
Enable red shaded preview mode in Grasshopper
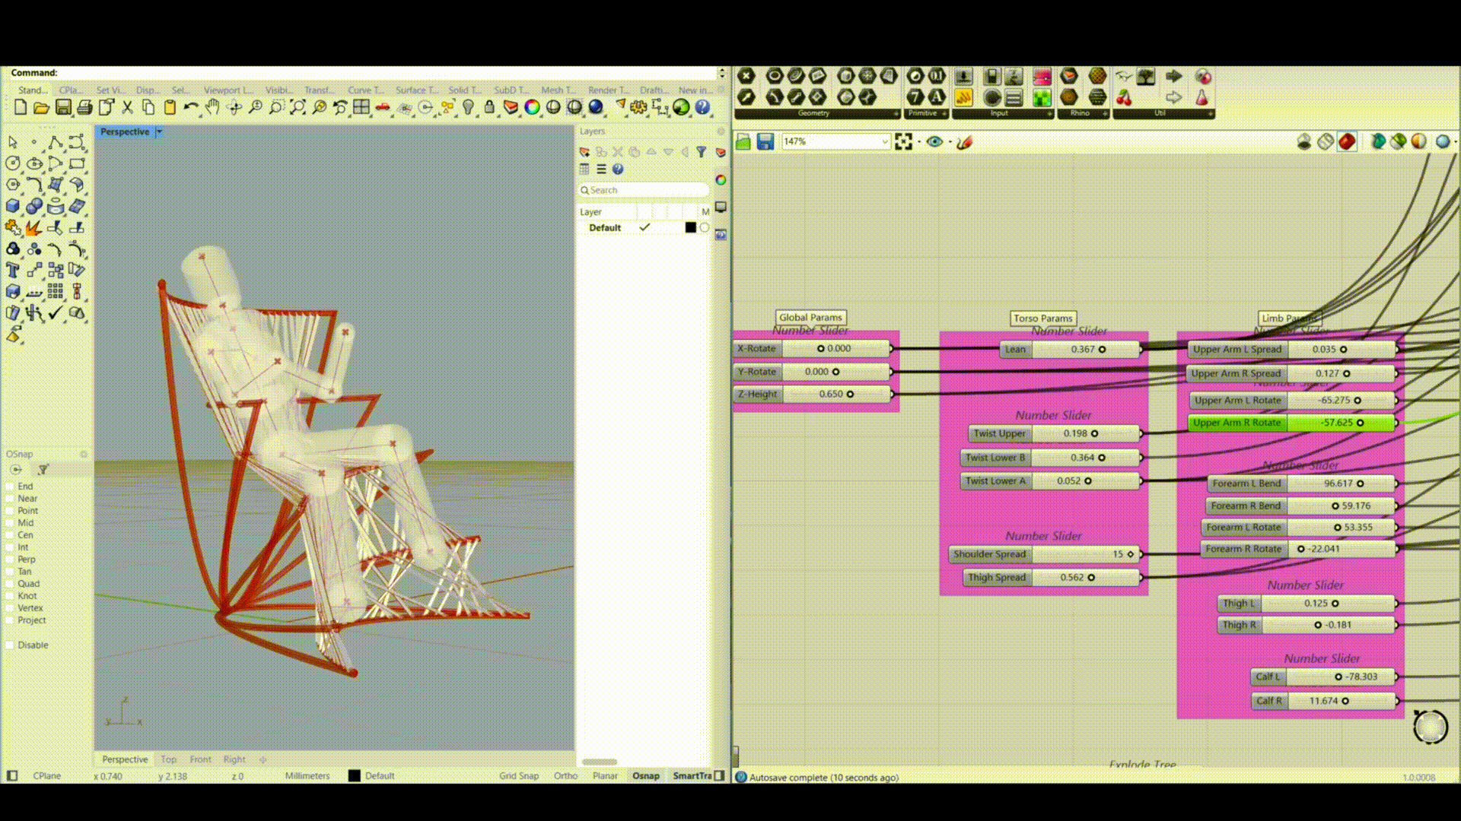1347,141
